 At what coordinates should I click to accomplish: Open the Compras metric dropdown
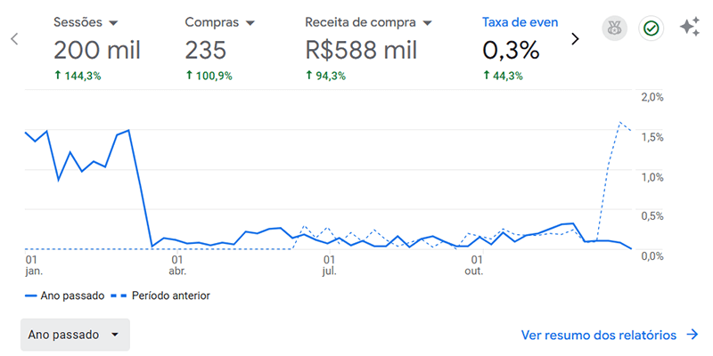pos(250,22)
